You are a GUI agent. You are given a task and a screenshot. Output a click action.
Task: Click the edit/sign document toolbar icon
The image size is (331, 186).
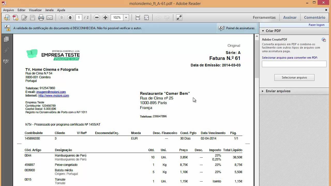pyautogui.click(x=24, y=18)
